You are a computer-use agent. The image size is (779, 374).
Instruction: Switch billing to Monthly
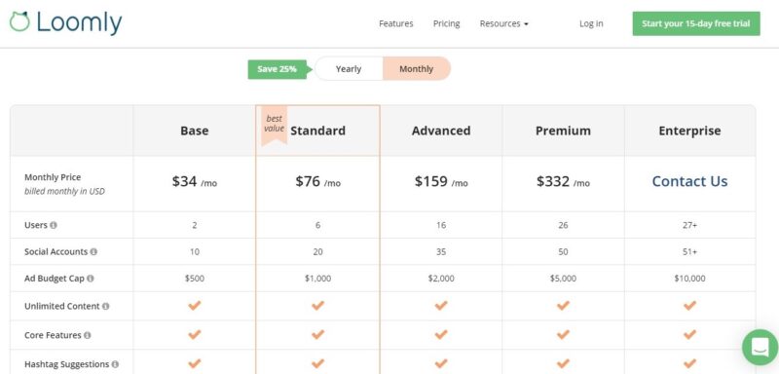point(417,69)
